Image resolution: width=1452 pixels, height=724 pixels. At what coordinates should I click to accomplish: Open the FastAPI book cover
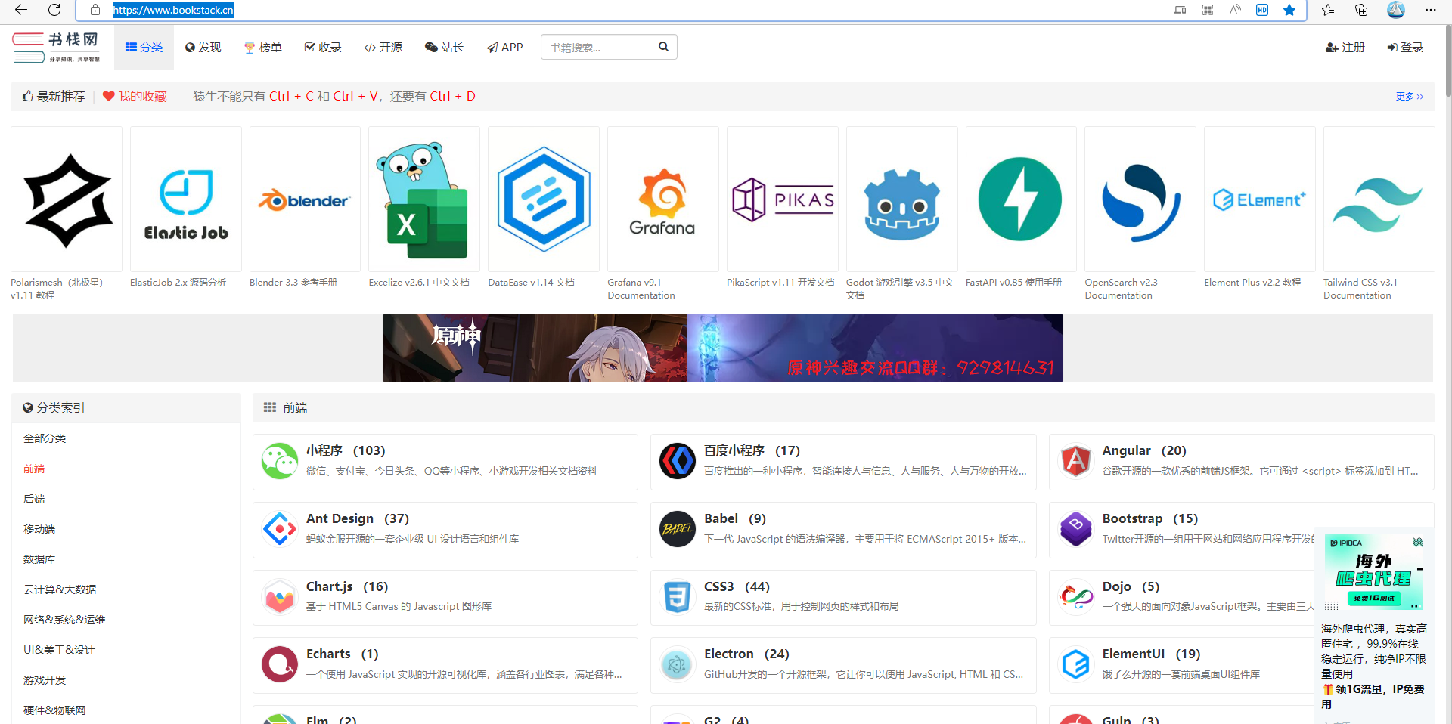(x=1021, y=199)
